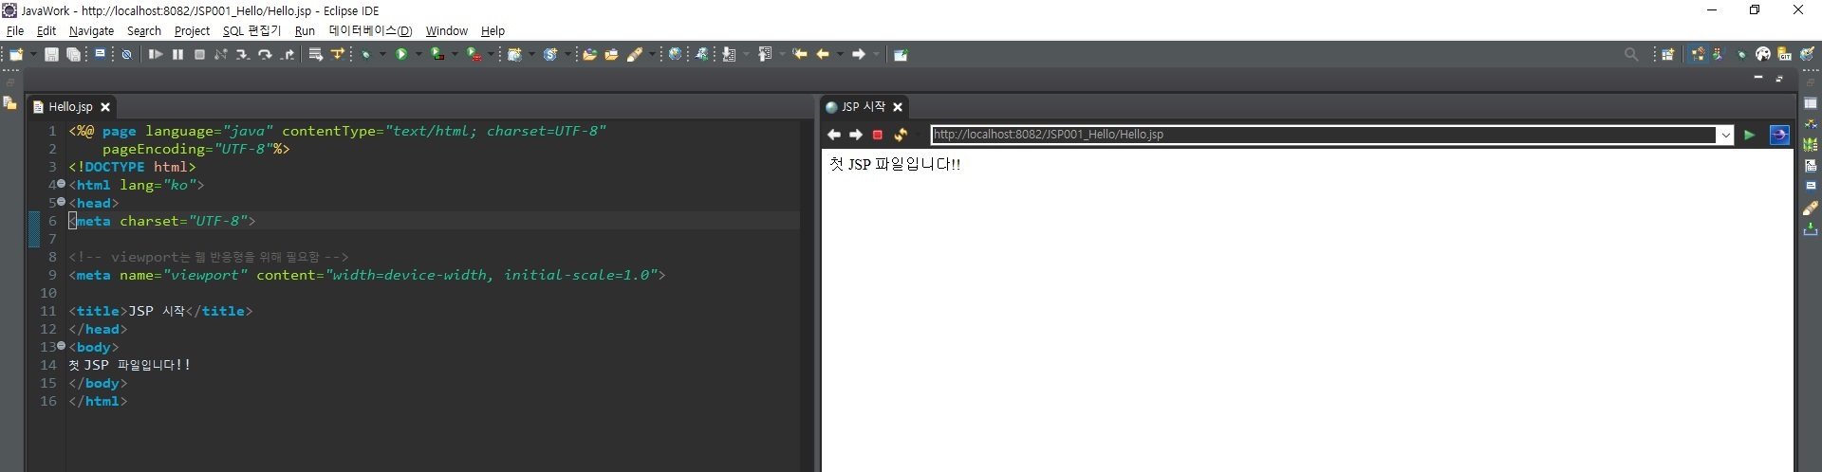
Task: Close the Hello.jsp editor tab
Action: (105, 107)
